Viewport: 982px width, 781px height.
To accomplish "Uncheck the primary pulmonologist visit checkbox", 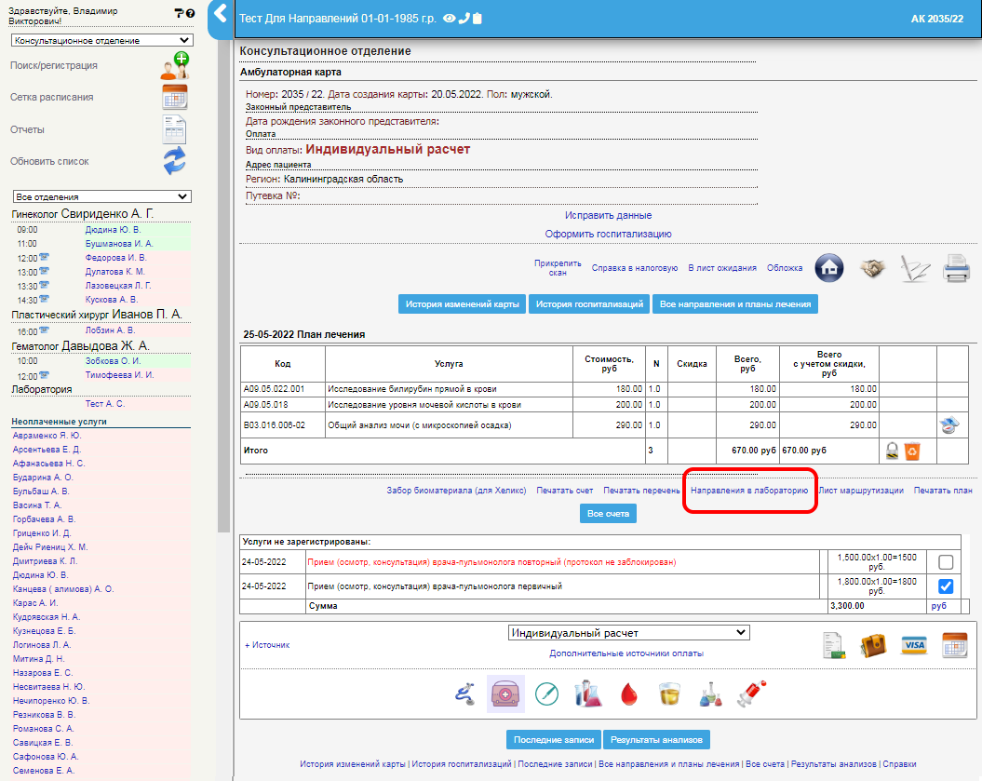I will click(946, 586).
